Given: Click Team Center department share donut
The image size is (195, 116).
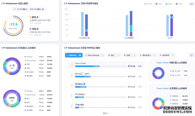Looking at the screenshot, I should tap(158, 73).
